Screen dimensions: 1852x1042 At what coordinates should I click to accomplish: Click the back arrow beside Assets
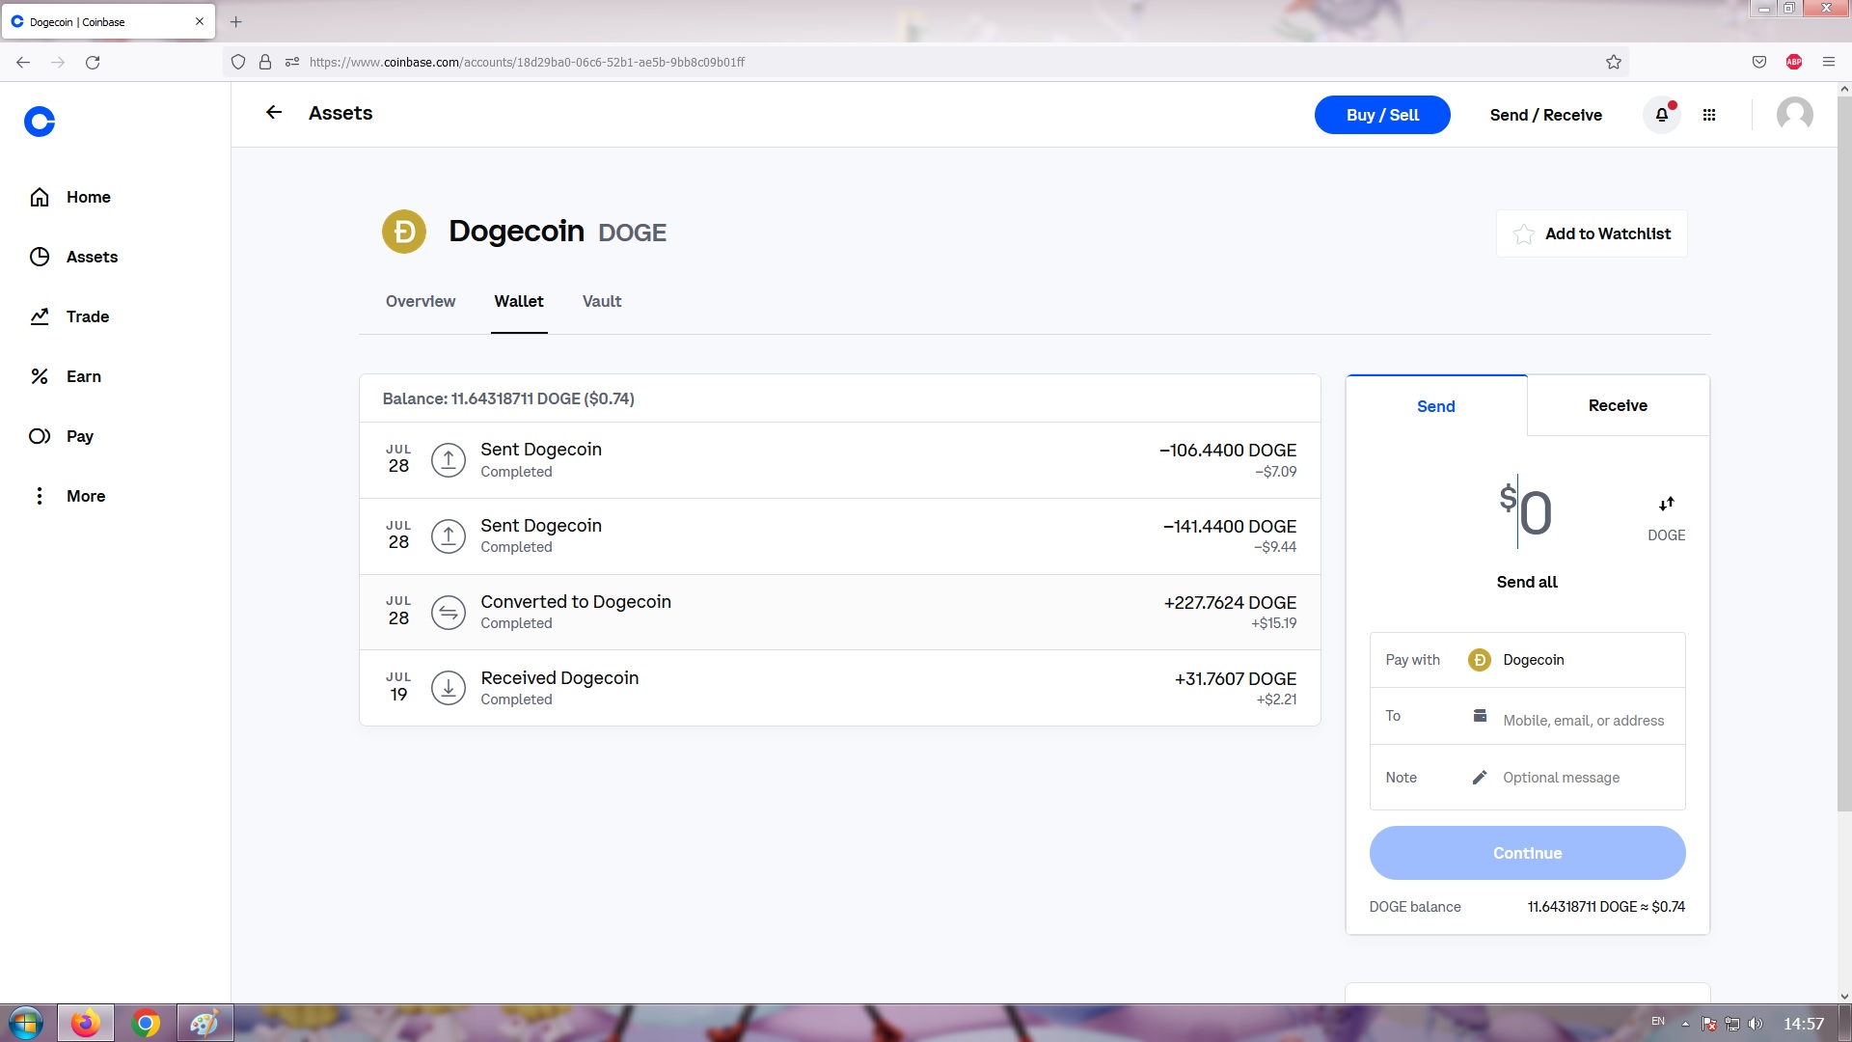point(274,113)
